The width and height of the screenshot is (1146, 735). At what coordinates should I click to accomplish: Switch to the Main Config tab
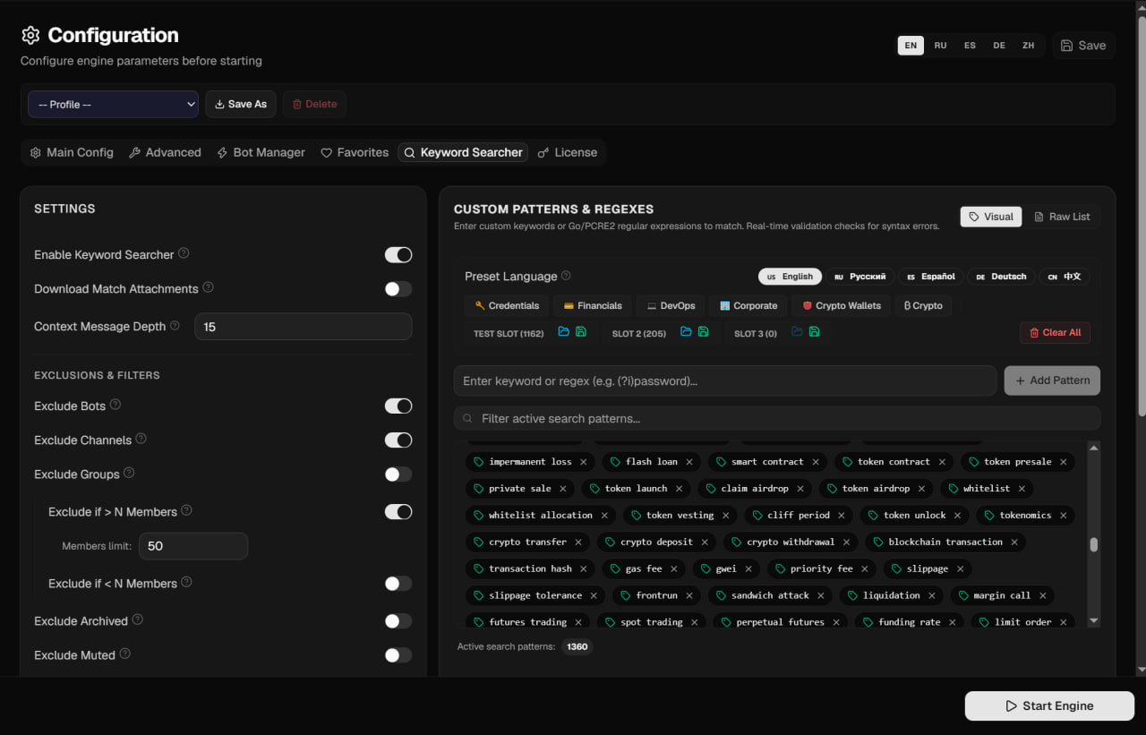pyautogui.click(x=72, y=152)
